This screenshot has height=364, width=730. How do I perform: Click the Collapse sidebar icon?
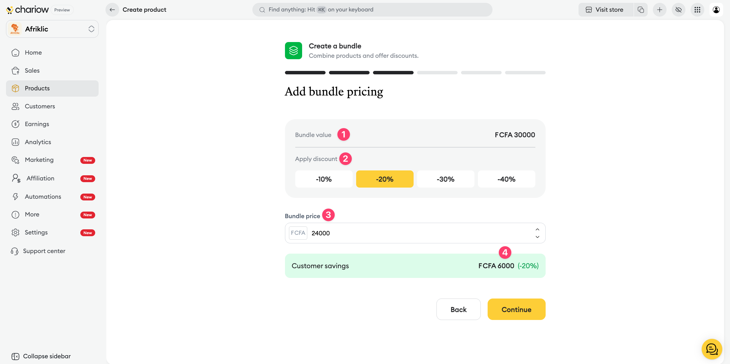tap(15, 356)
